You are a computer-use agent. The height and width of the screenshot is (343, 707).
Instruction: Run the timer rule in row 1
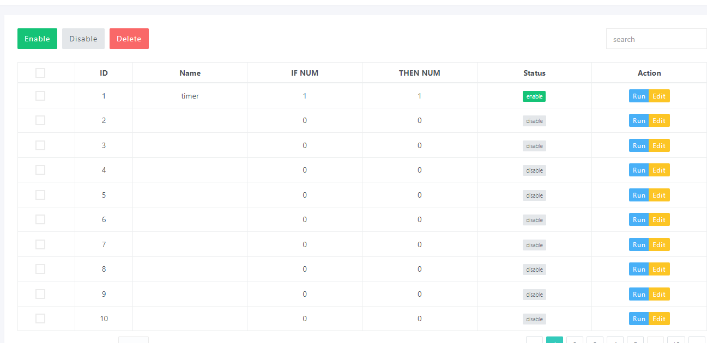(639, 96)
